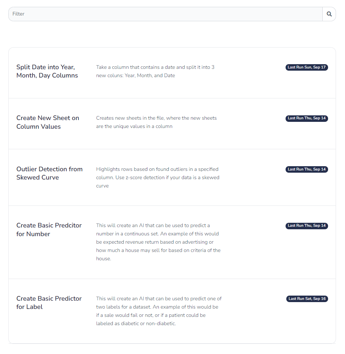Click Last Run badge on Outlier Detection row
This screenshot has height=354, width=345.
(307, 169)
